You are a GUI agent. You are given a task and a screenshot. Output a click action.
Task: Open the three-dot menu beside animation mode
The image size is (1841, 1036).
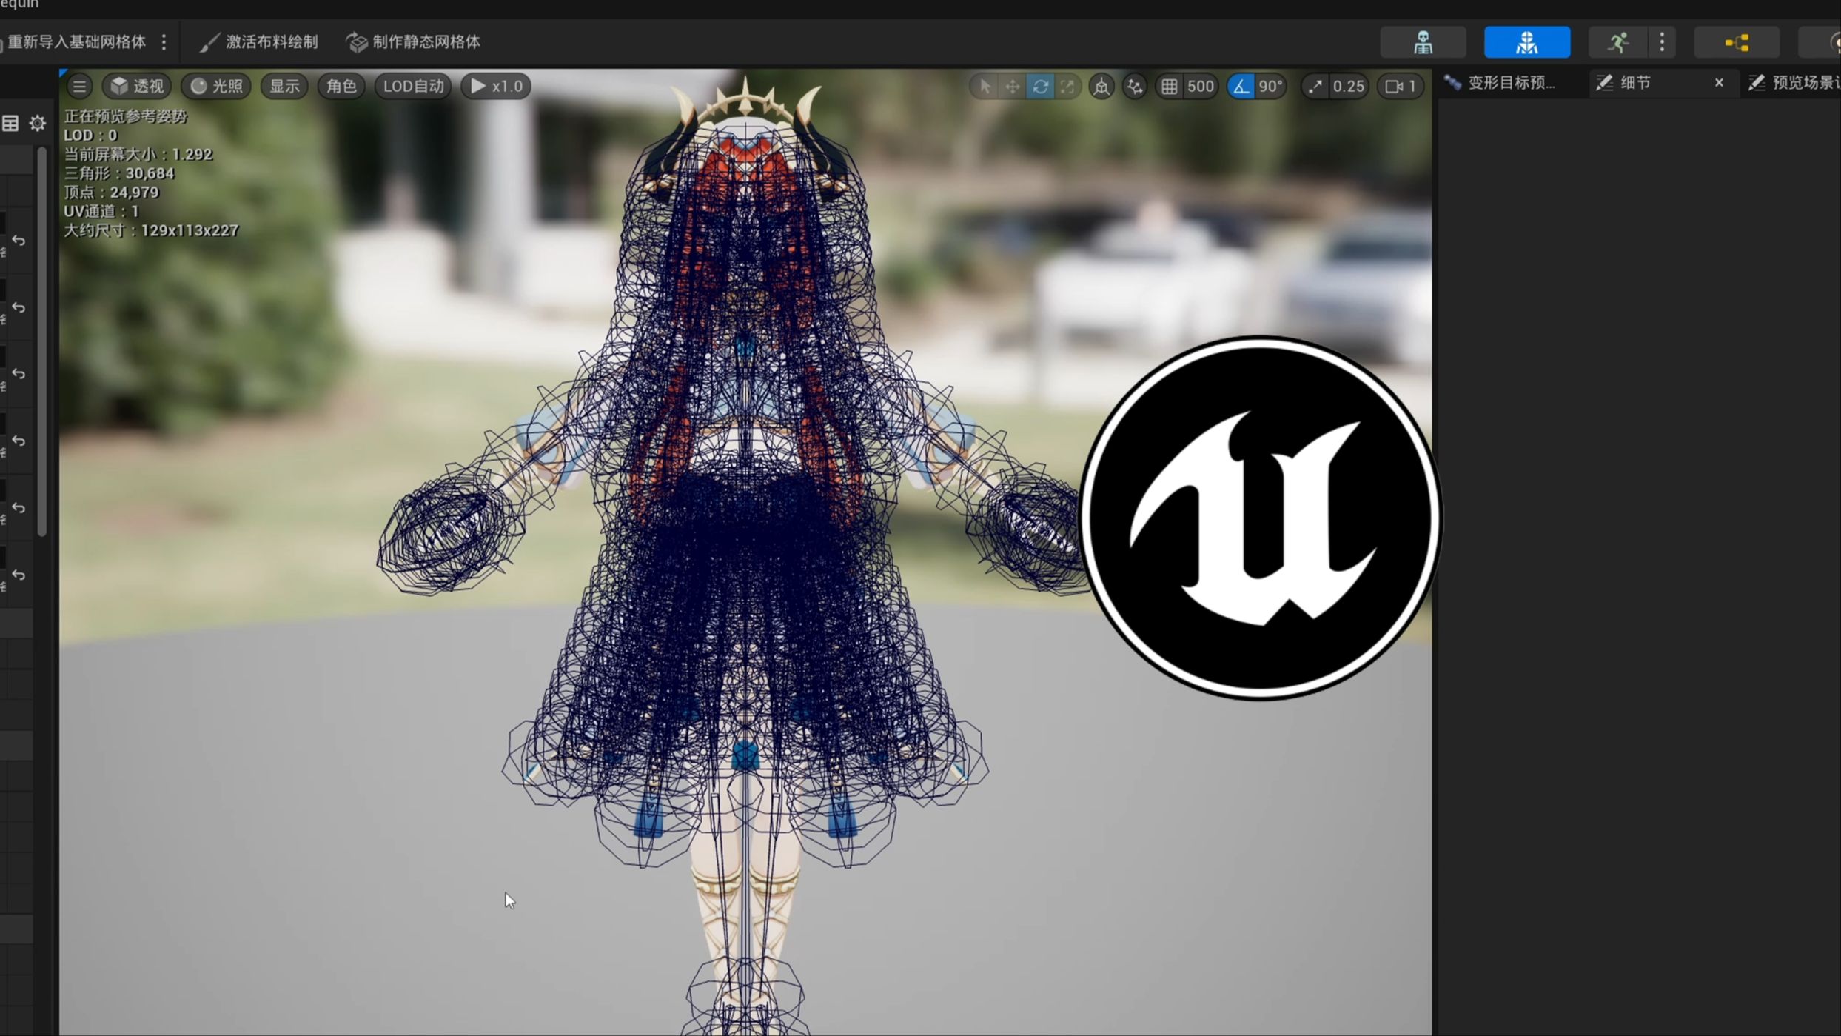click(1662, 42)
